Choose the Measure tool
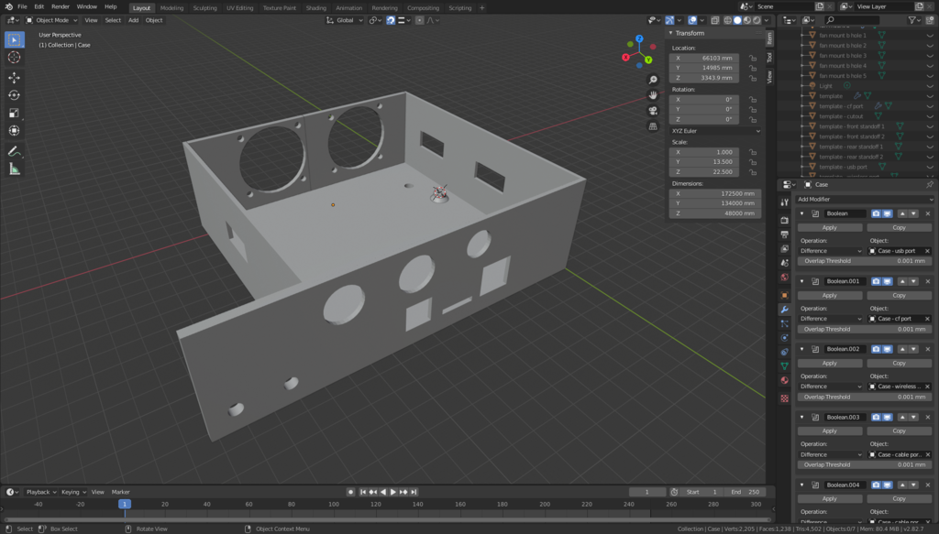The width and height of the screenshot is (939, 534). (x=15, y=169)
